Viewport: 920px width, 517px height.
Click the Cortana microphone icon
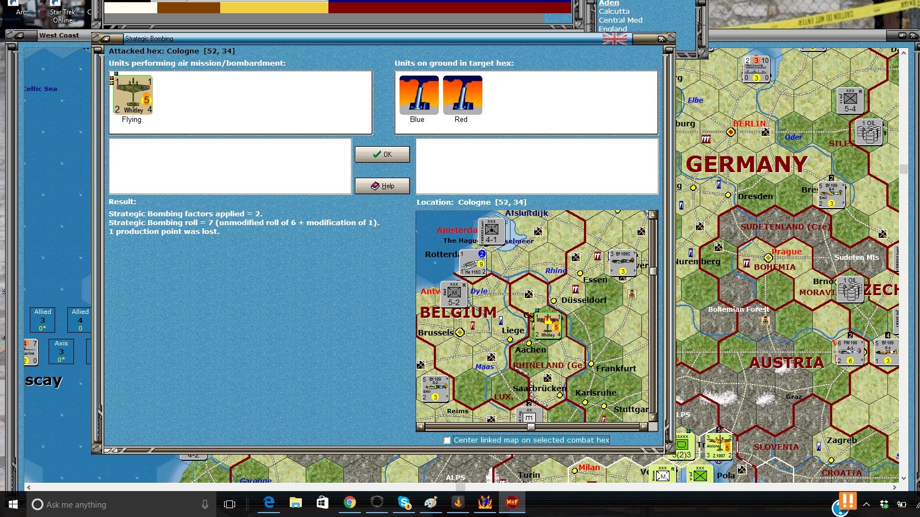click(205, 504)
